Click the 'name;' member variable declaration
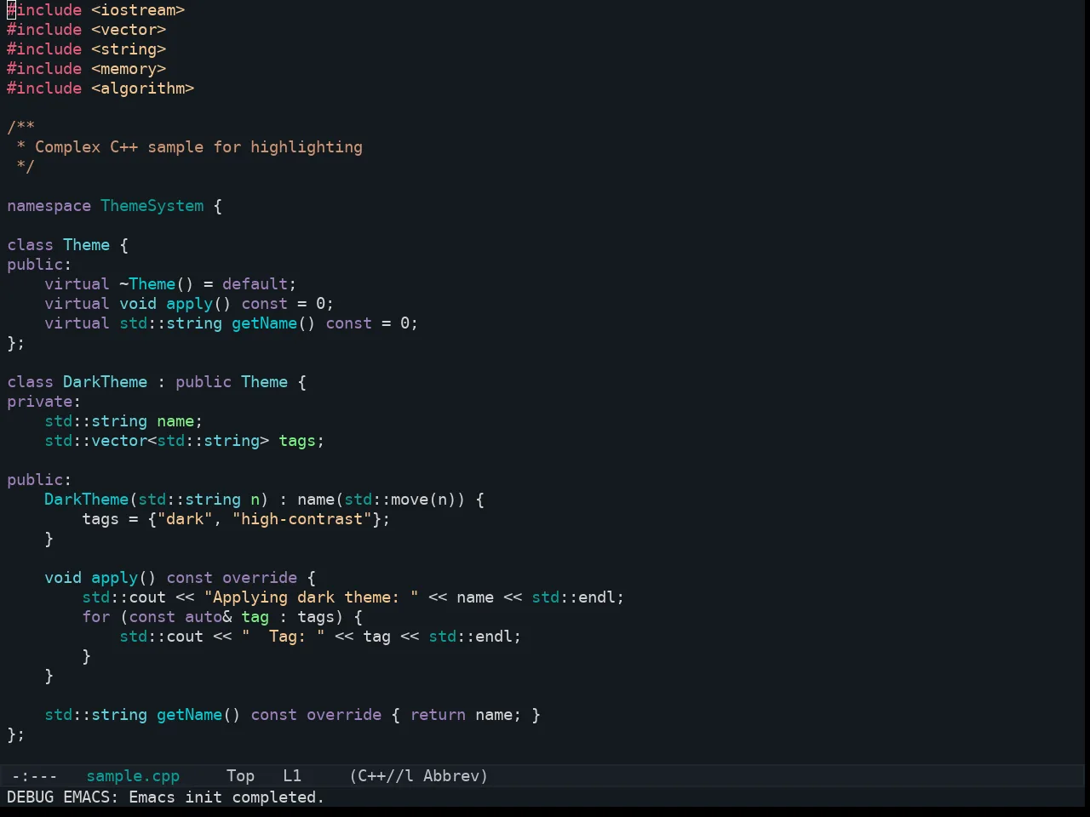The image size is (1090, 817). click(x=180, y=421)
